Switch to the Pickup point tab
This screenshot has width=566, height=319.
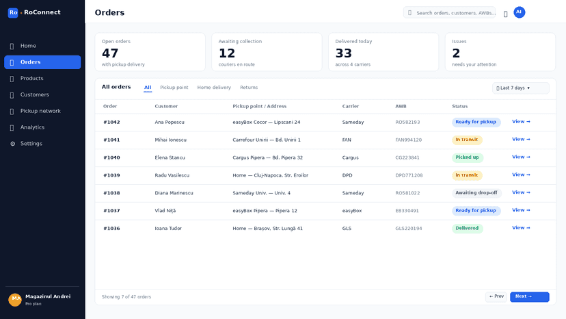click(x=174, y=88)
